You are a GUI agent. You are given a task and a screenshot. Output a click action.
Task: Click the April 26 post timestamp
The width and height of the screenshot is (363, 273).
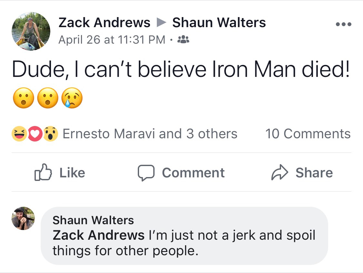point(112,40)
